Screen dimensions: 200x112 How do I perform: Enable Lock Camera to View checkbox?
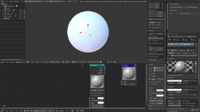149,43
